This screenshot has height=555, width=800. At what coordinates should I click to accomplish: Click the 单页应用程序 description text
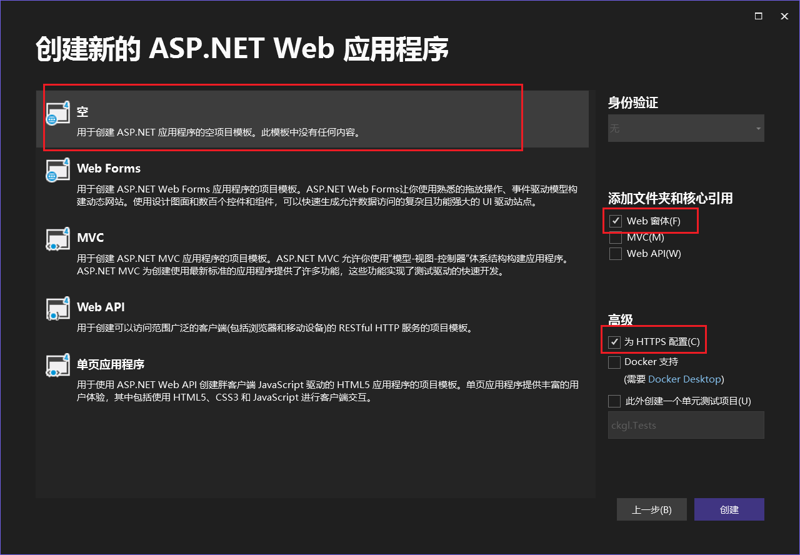pyautogui.click(x=327, y=391)
